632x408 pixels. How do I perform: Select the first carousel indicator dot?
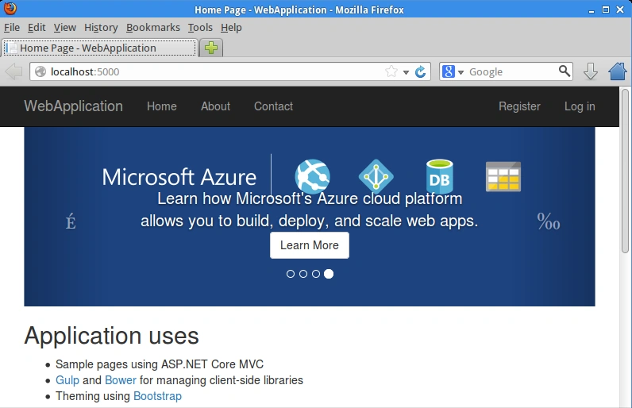pos(291,274)
